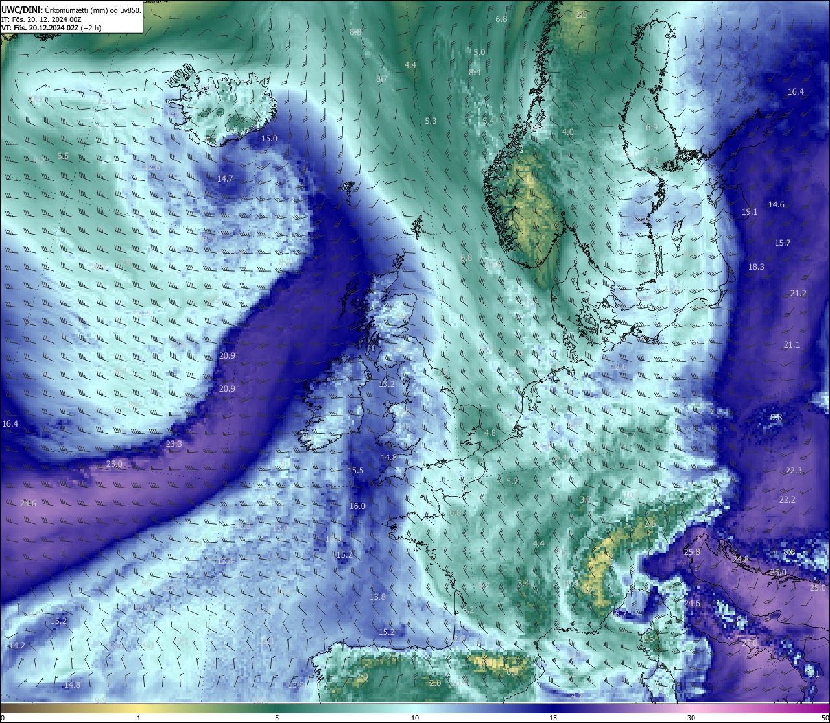The width and height of the screenshot is (830, 723).
Task: Click the colour scale tick label 30
Action: tap(691, 718)
